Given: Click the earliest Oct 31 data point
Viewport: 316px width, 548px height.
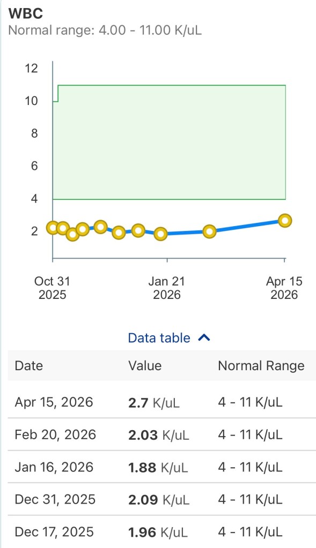Looking at the screenshot, I should [x=52, y=228].
